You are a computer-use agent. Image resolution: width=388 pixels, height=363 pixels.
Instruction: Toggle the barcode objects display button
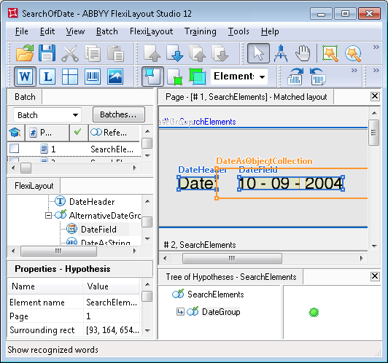click(93, 76)
